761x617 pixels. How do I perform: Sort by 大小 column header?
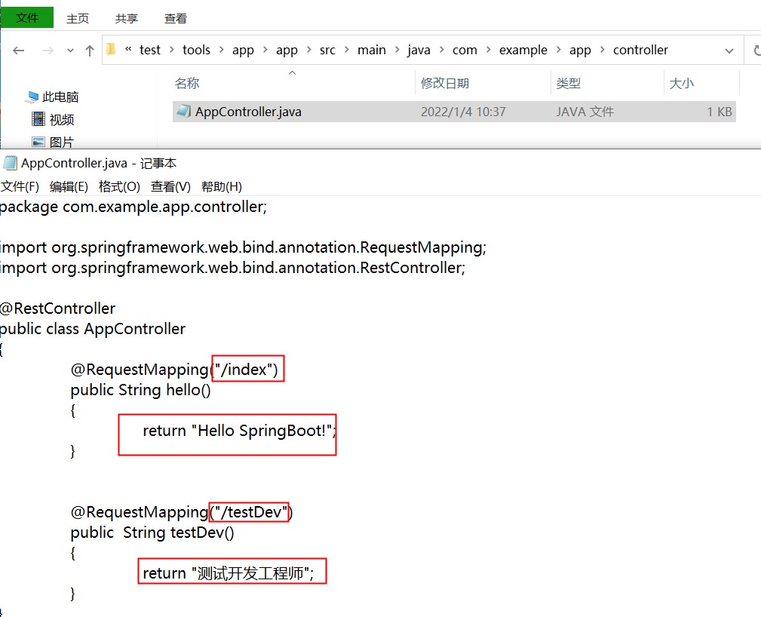(681, 84)
